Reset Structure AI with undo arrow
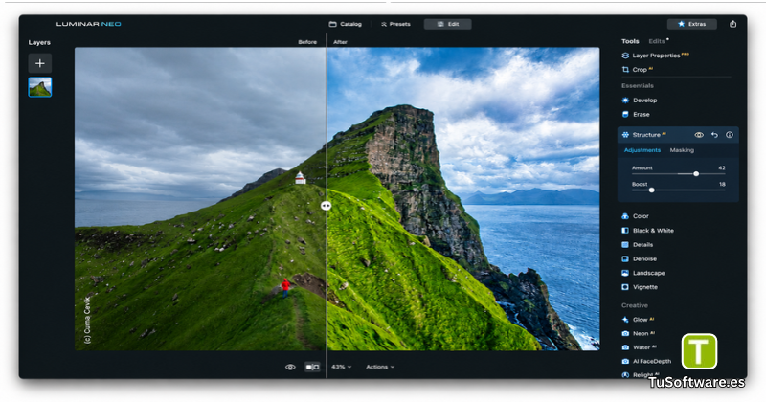Viewport: 766px width, 402px height. pos(714,135)
